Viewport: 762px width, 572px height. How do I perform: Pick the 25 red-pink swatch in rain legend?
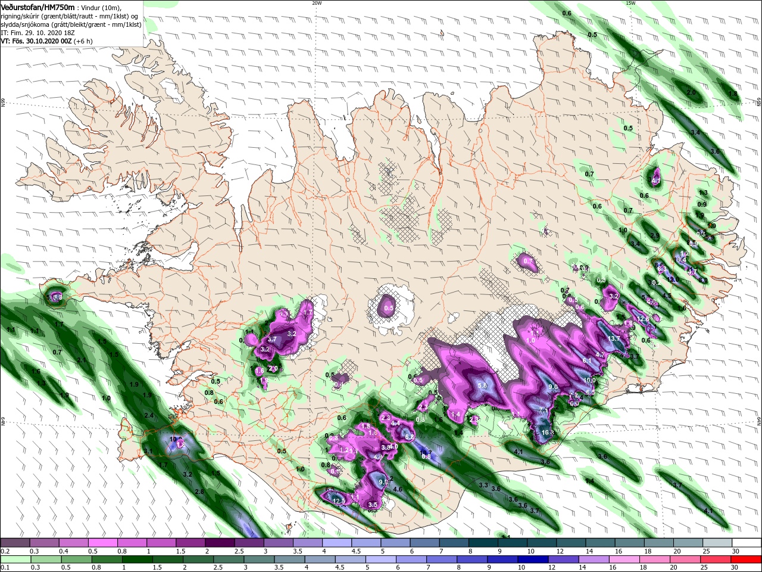click(716, 559)
